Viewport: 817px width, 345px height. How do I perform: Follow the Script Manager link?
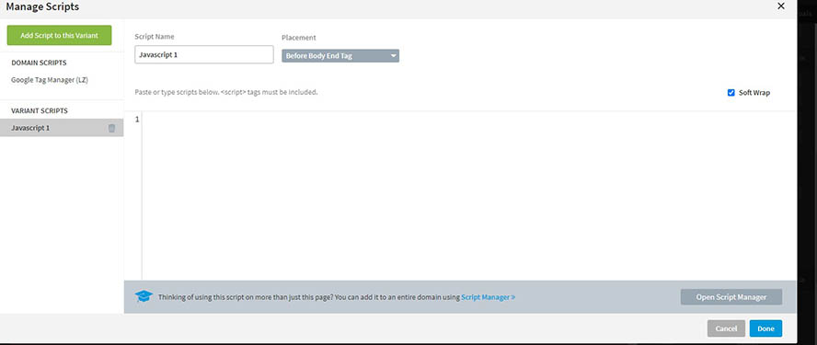[x=489, y=297]
